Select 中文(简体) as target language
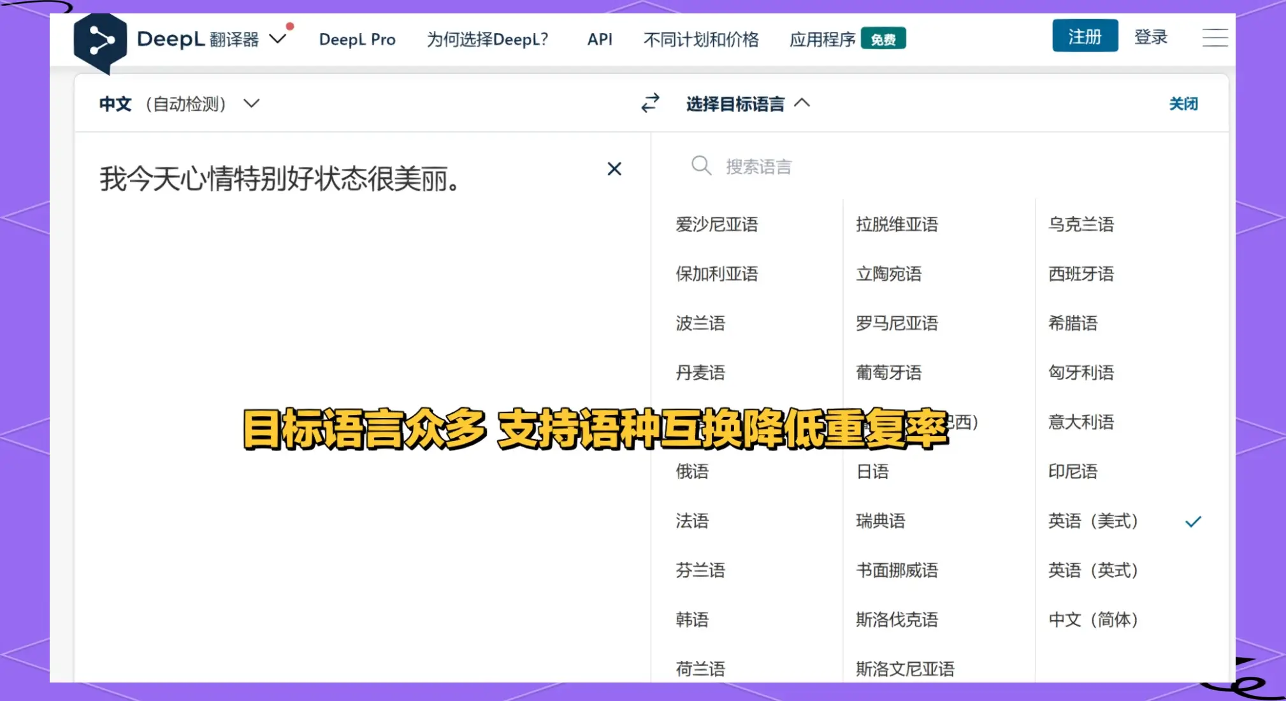 (1093, 619)
